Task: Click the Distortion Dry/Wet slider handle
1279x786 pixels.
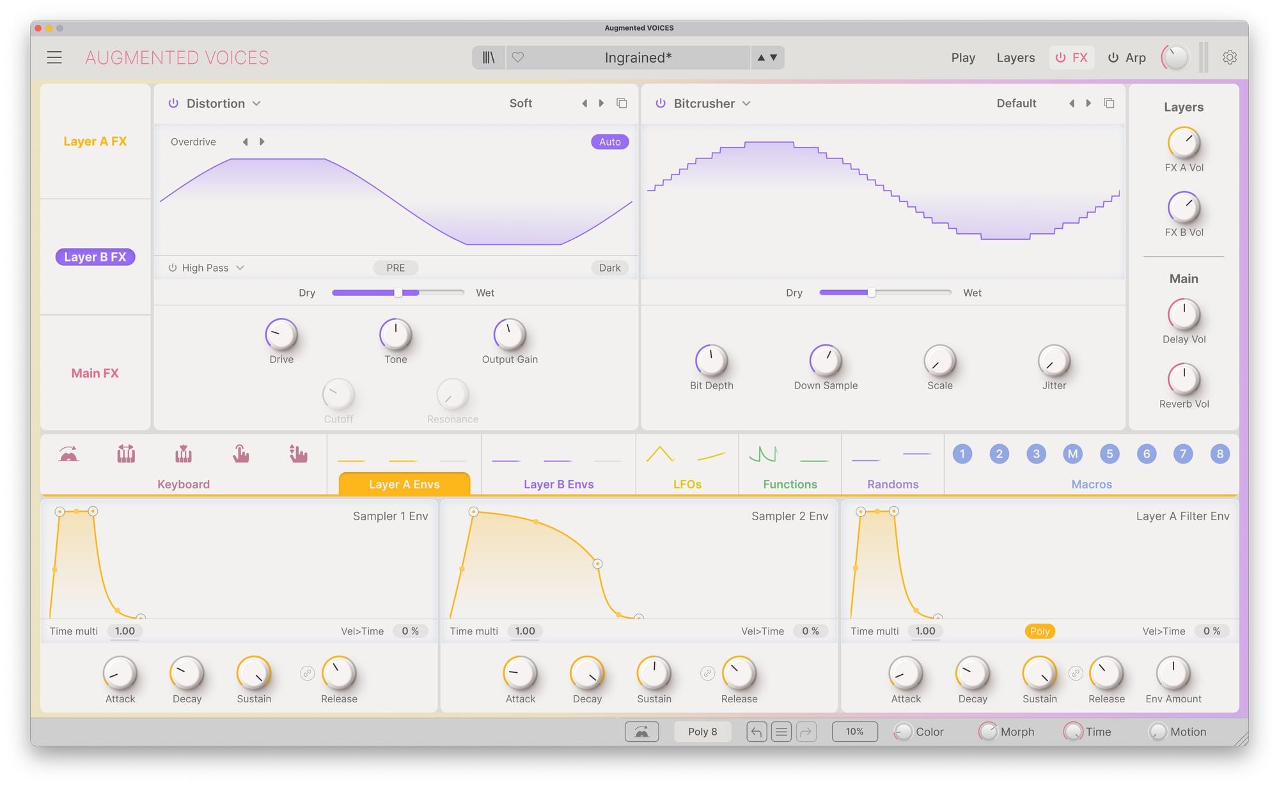Action: (398, 293)
